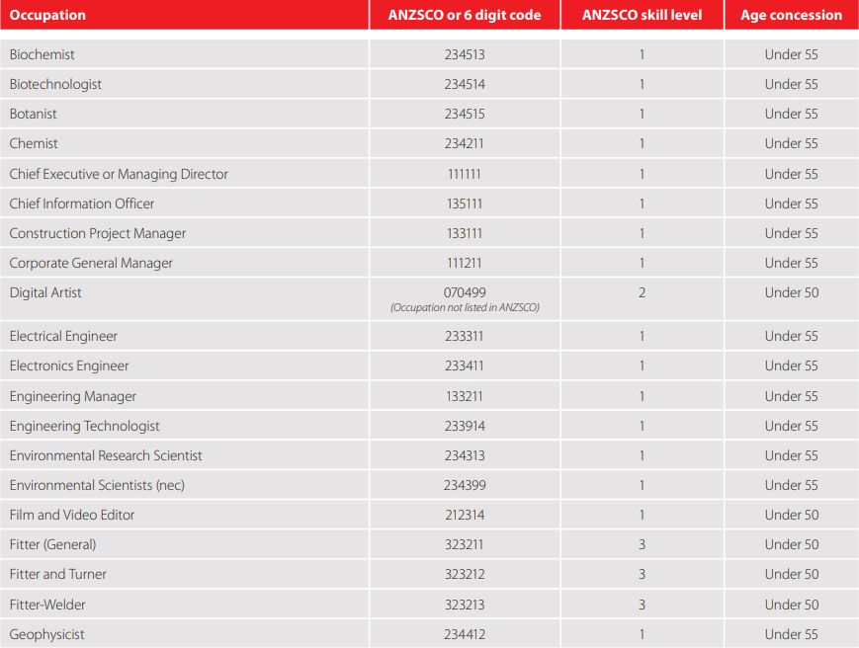Click code 233411 for Electronics Engineer
The width and height of the screenshot is (859, 648).
(464, 365)
